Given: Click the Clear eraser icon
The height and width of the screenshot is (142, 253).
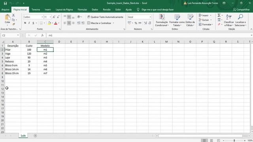Looking at the screenshot, I should point(219,24).
